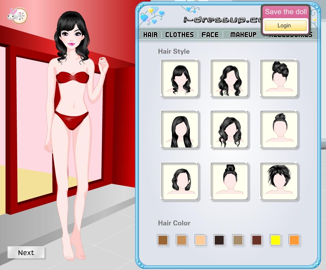Choose the black hair color swatch
The image size is (326, 270).
[219, 240]
